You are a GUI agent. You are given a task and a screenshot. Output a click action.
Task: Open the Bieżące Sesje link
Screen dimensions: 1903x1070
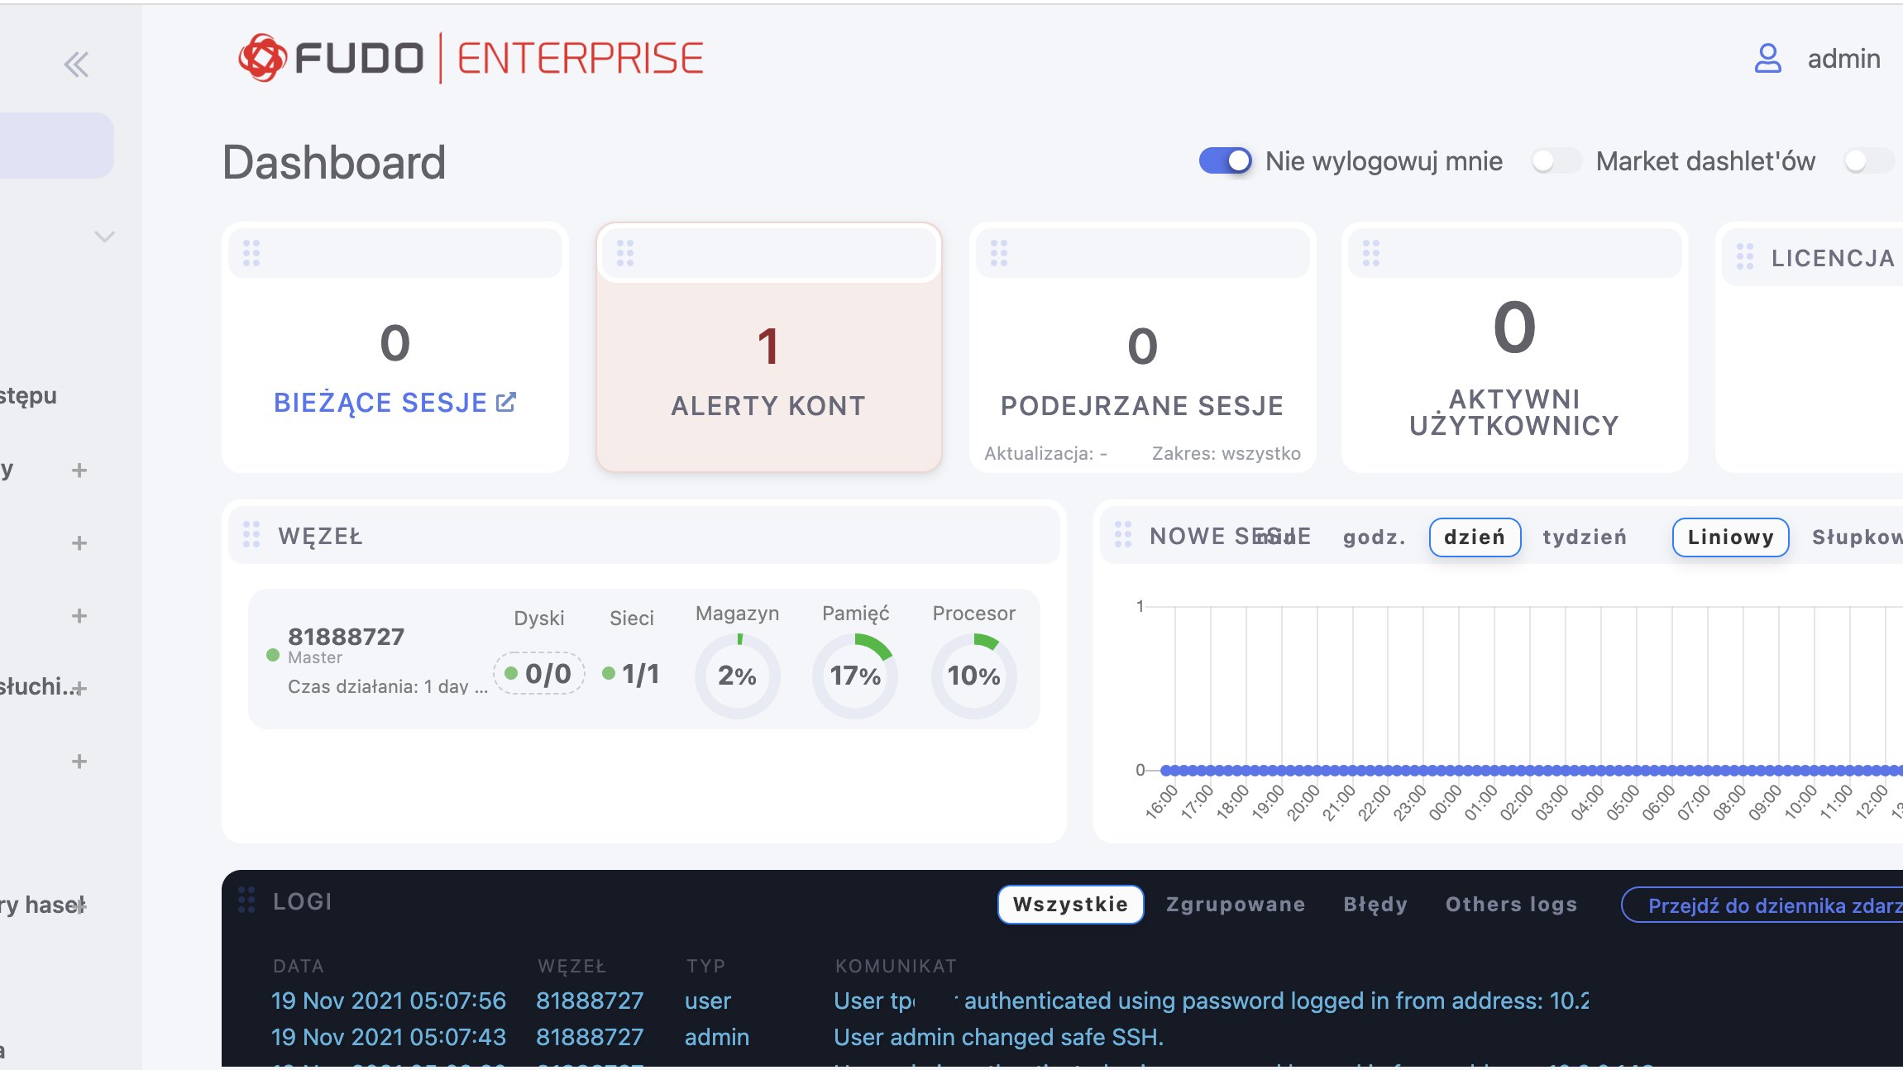coord(380,403)
